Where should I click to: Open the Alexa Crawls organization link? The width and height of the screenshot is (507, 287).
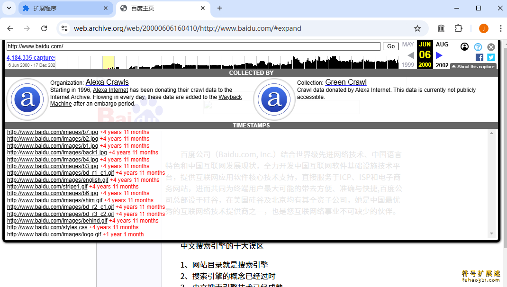pyautogui.click(x=107, y=82)
